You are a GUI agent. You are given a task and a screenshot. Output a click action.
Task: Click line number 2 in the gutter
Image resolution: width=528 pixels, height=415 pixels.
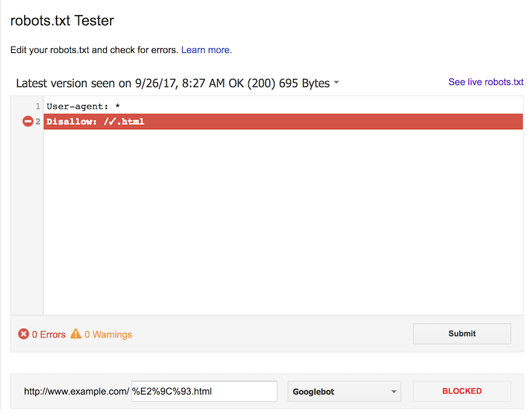coord(38,122)
